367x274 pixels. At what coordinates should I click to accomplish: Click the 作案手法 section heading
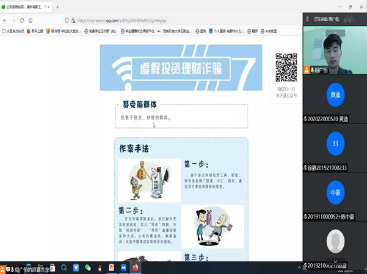133,149
